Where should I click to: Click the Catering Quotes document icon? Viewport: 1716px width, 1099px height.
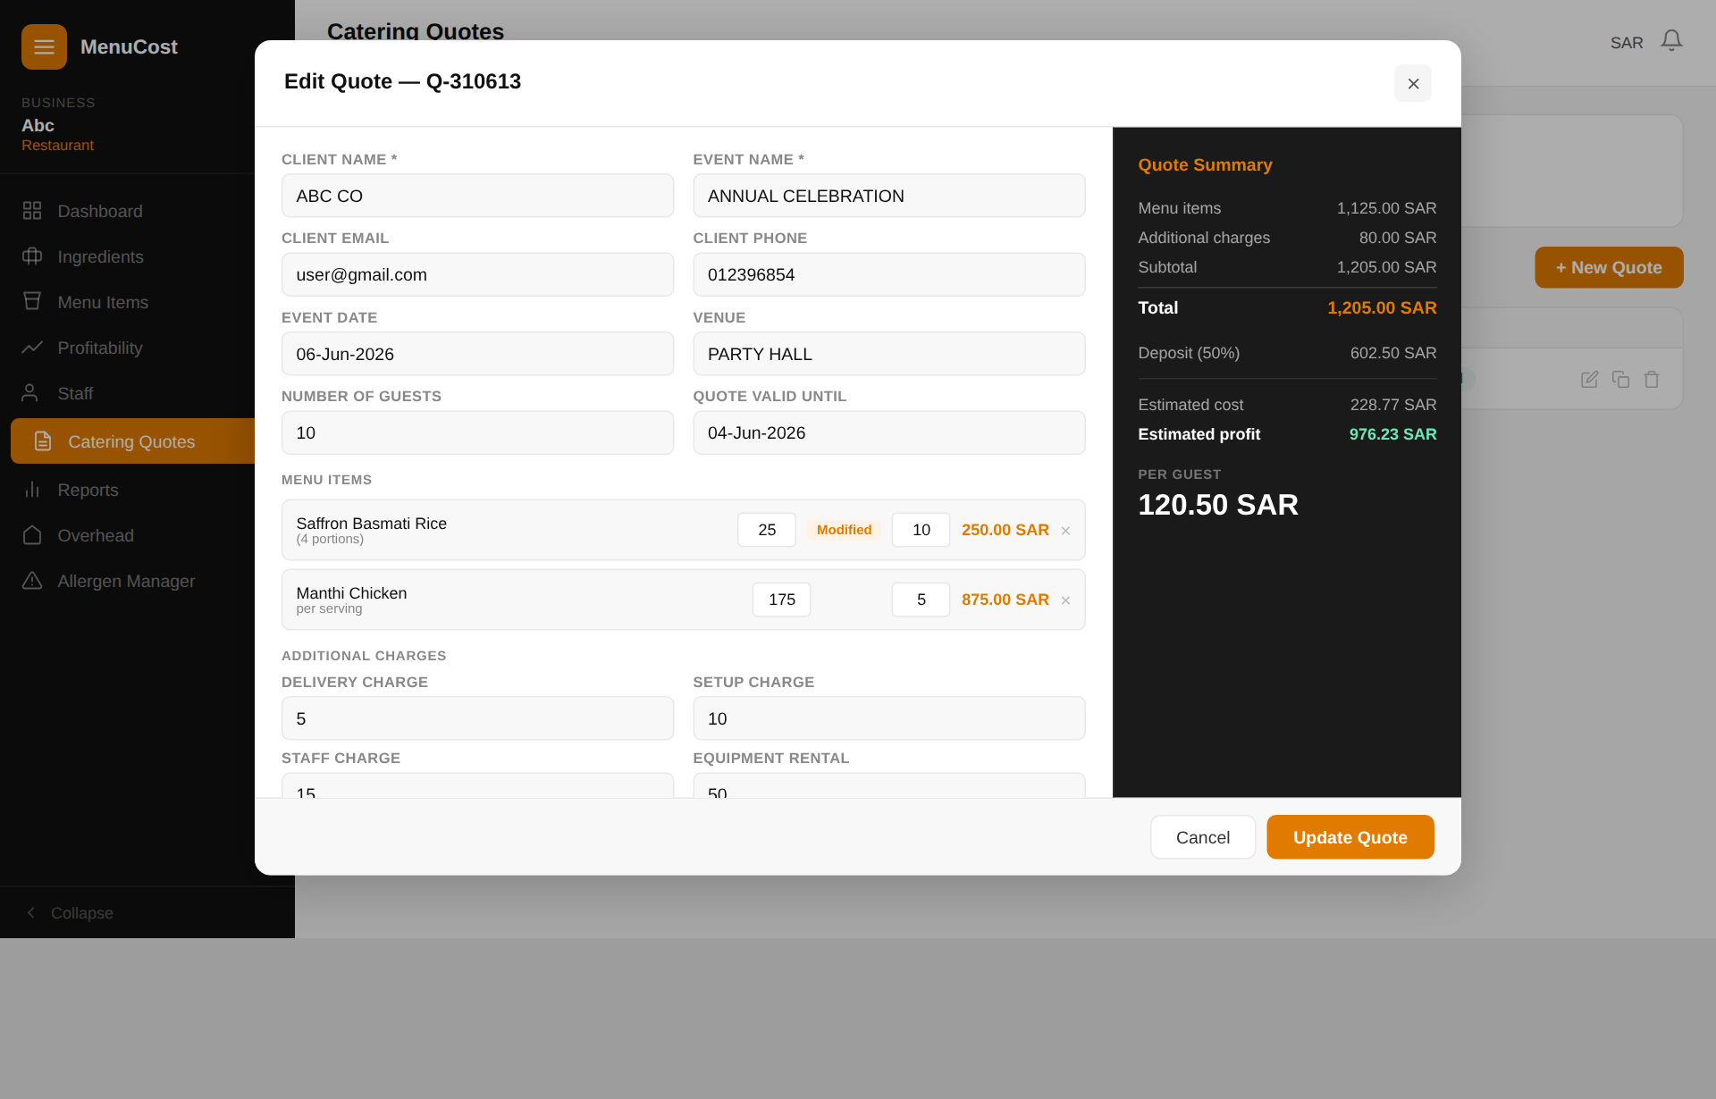point(43,441)
